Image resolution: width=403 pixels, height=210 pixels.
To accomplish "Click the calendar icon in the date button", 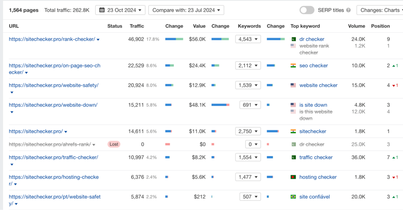I will coord(102,10).
